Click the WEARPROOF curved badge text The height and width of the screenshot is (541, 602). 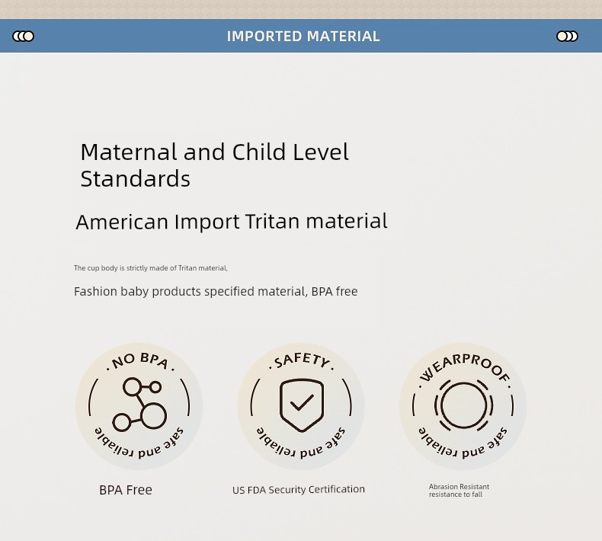(465, 368)
